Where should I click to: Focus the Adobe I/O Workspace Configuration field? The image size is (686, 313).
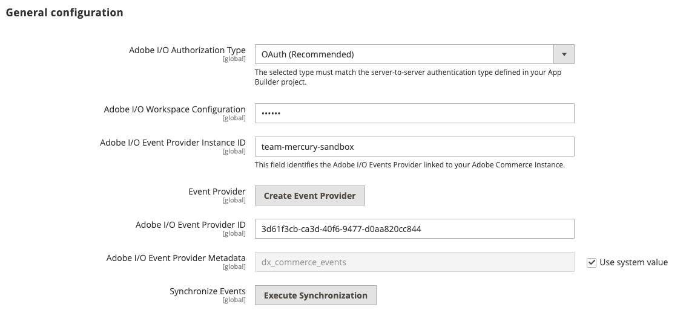point(414,114)
